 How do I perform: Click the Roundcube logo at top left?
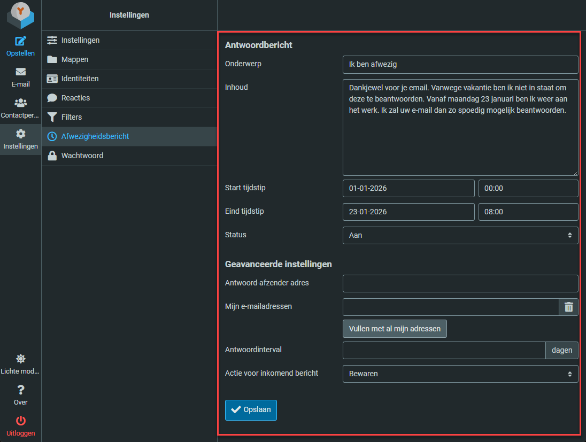pyautogui.click(x=20, y=15)
